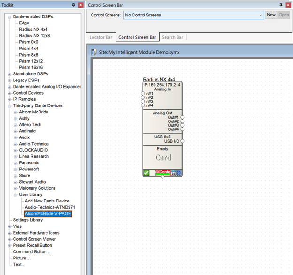Image resolution: width=293 pixels, height=275 pixels.
Task: Click the In#3 input connector circle
Action: pyautogui.click(x=143, y=101)
